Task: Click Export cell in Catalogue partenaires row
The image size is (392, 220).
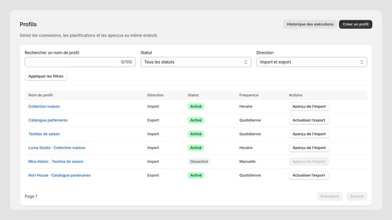Action: coord(153,120)
